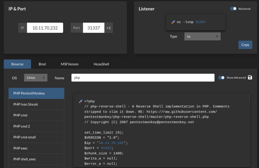This screenshot has width=259, height=168.
Task: Click the rocket icon beside nc listener command
Action: (173, 22)
